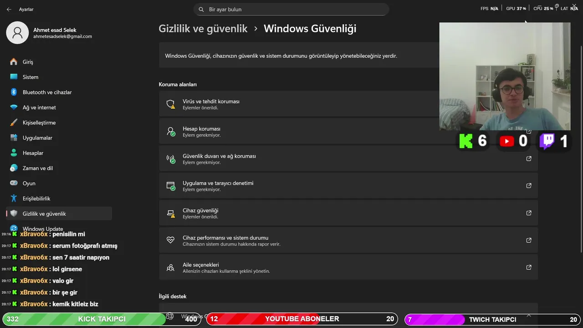Click the Zaman ve dil globe icon
This screenshot has width=583, height=328.
(x=14, y=168)
